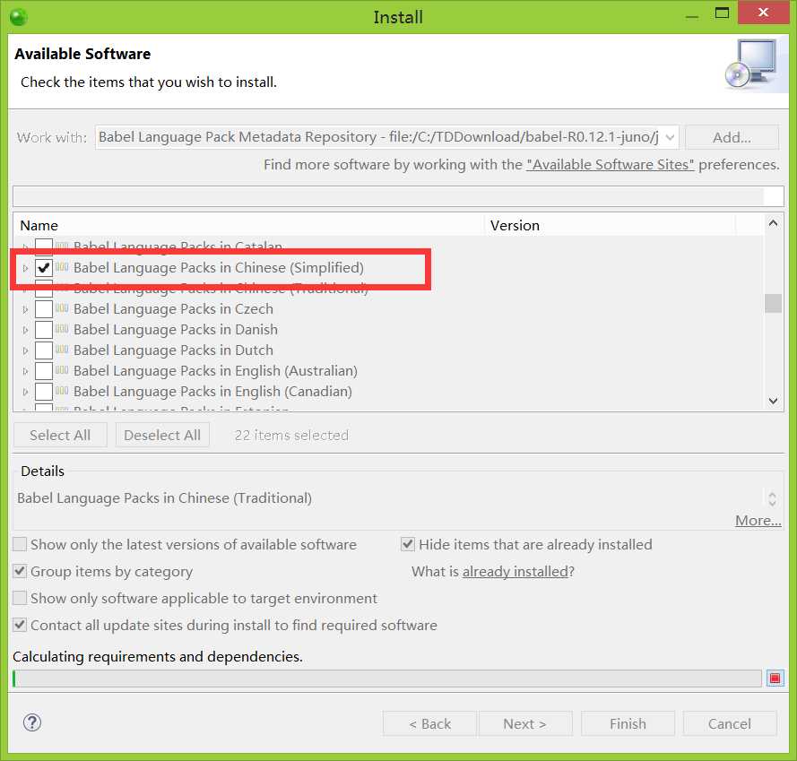797x761 pixels.
Task: Open the More... details link
Action: [x=758, y=520]
